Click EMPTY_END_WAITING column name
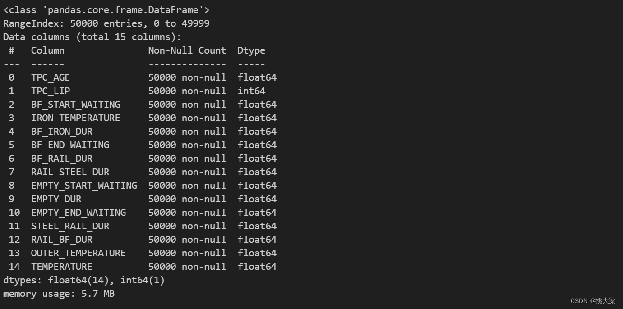Viewport: 623px width, 309px height. (78, 213)
